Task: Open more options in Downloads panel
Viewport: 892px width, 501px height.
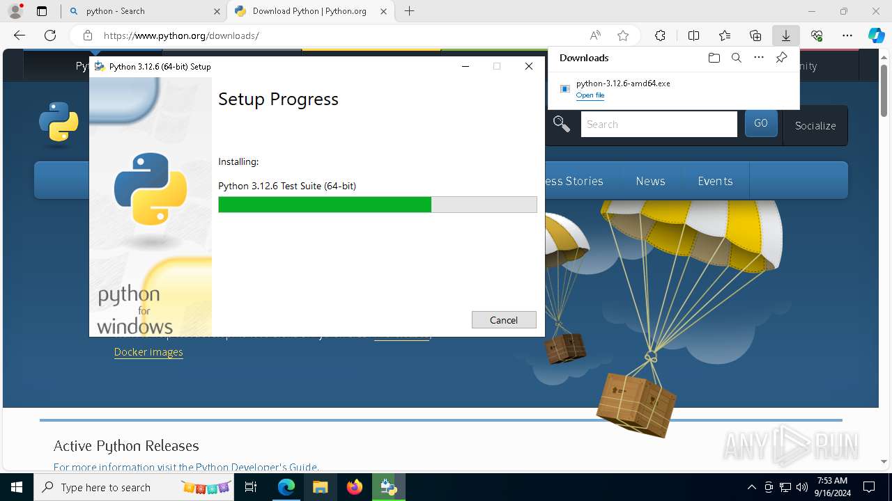Action: click(x=759, y=58)
